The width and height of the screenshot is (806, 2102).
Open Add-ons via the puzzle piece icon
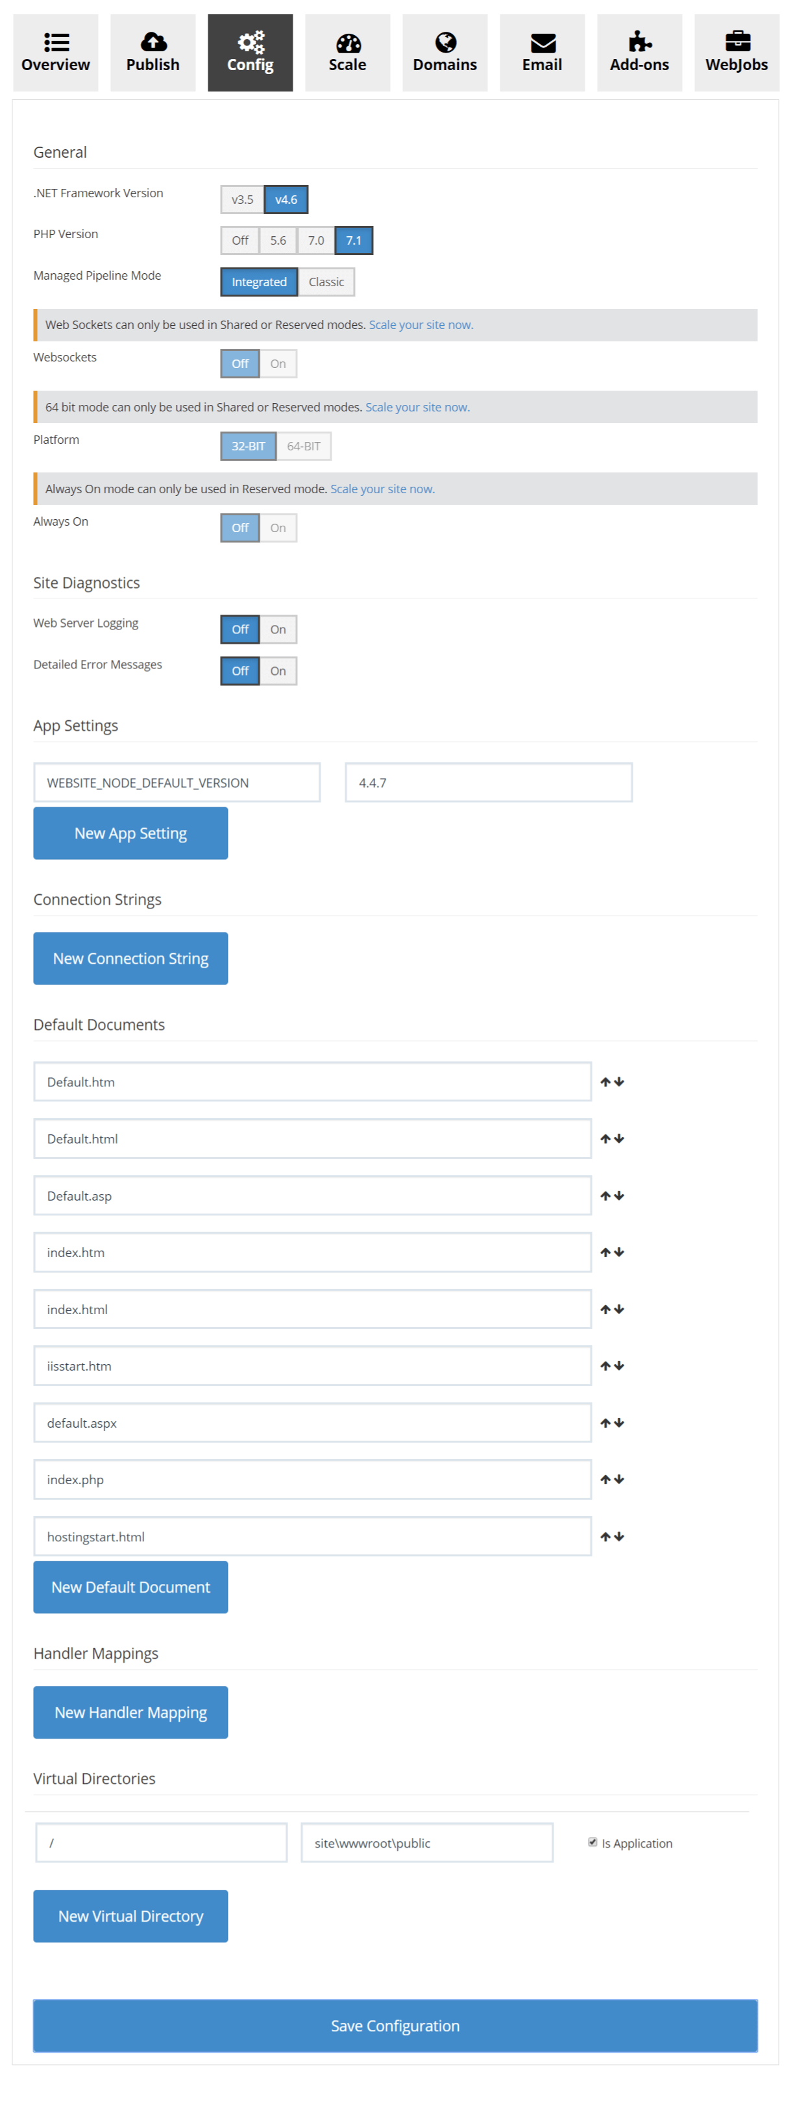tap(639, 42)
